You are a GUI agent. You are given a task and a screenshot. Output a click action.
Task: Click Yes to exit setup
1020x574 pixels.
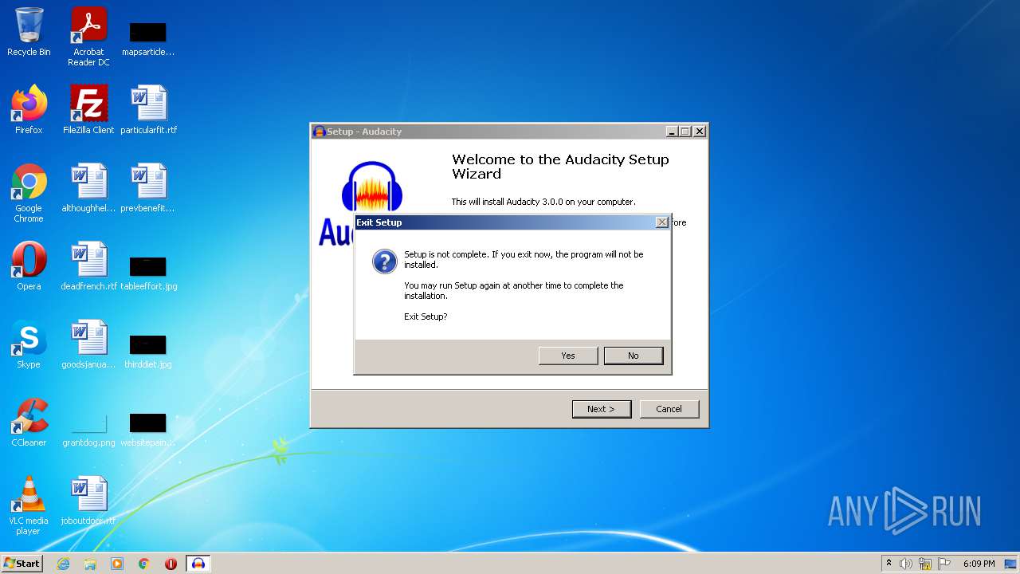point(568,356)
